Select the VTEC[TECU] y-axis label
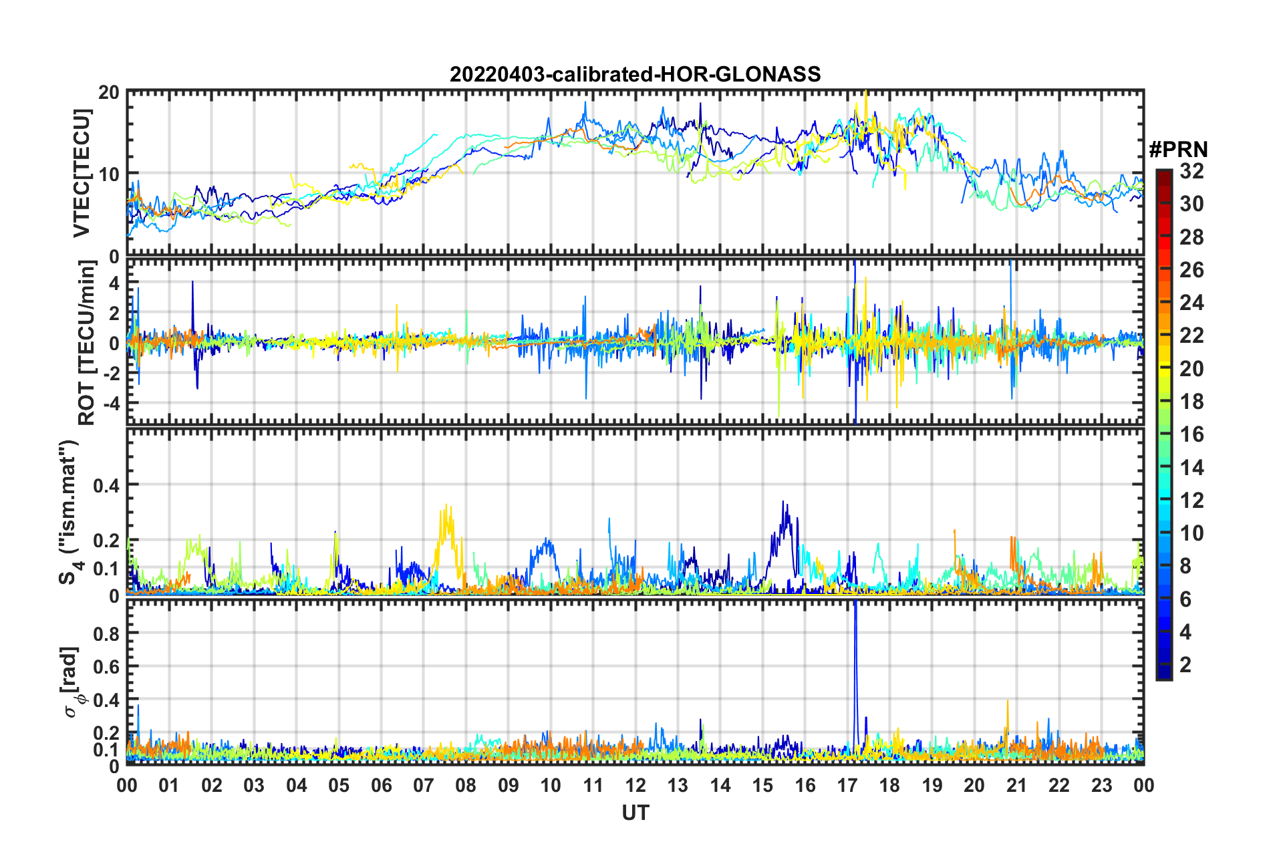1271x850 pixels. click(82, 173)
